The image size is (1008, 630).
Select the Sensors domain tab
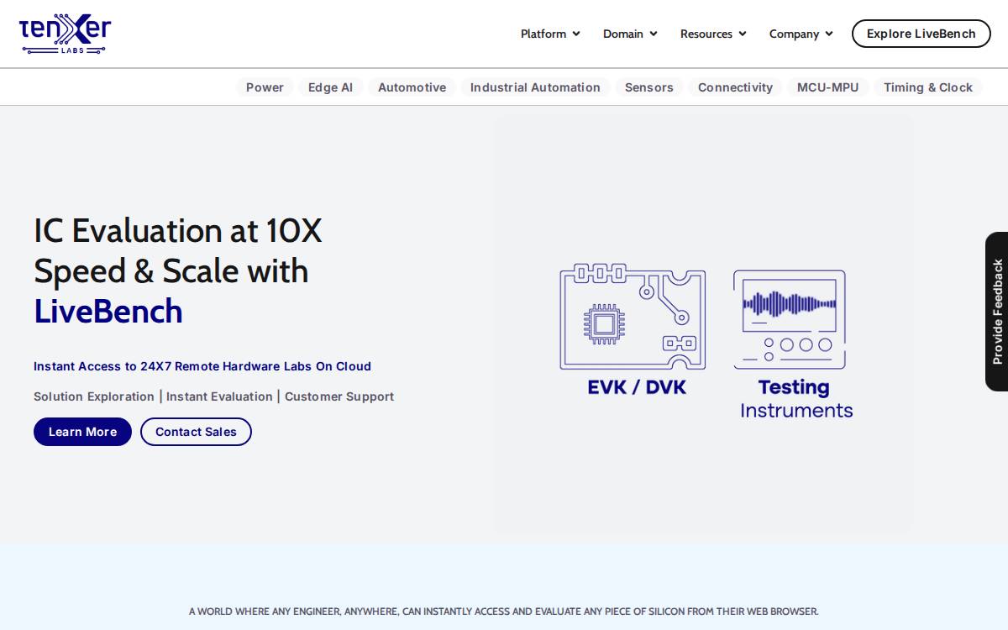tap(649, 87)
